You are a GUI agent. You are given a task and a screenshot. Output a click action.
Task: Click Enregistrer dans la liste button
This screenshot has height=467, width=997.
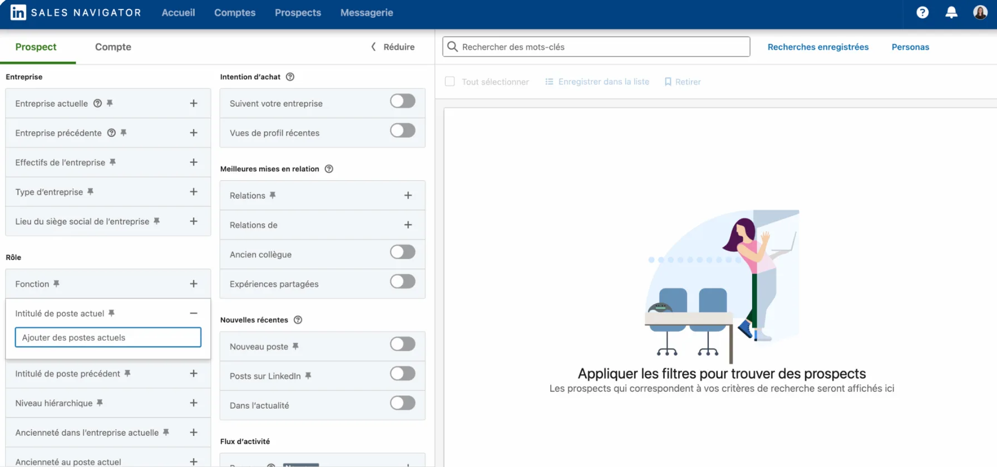pos(597,82)
